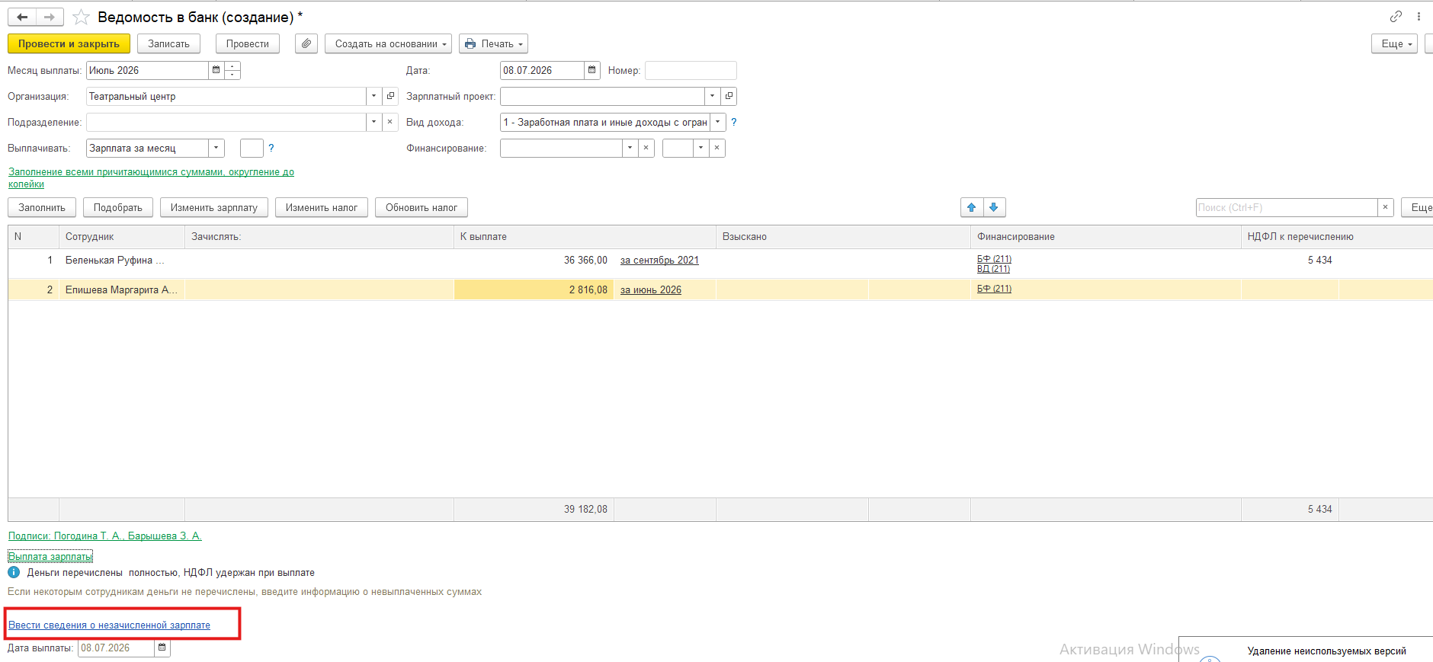Open the за июнь 2026 link
1433x662 pixels.
click(651, 289)
